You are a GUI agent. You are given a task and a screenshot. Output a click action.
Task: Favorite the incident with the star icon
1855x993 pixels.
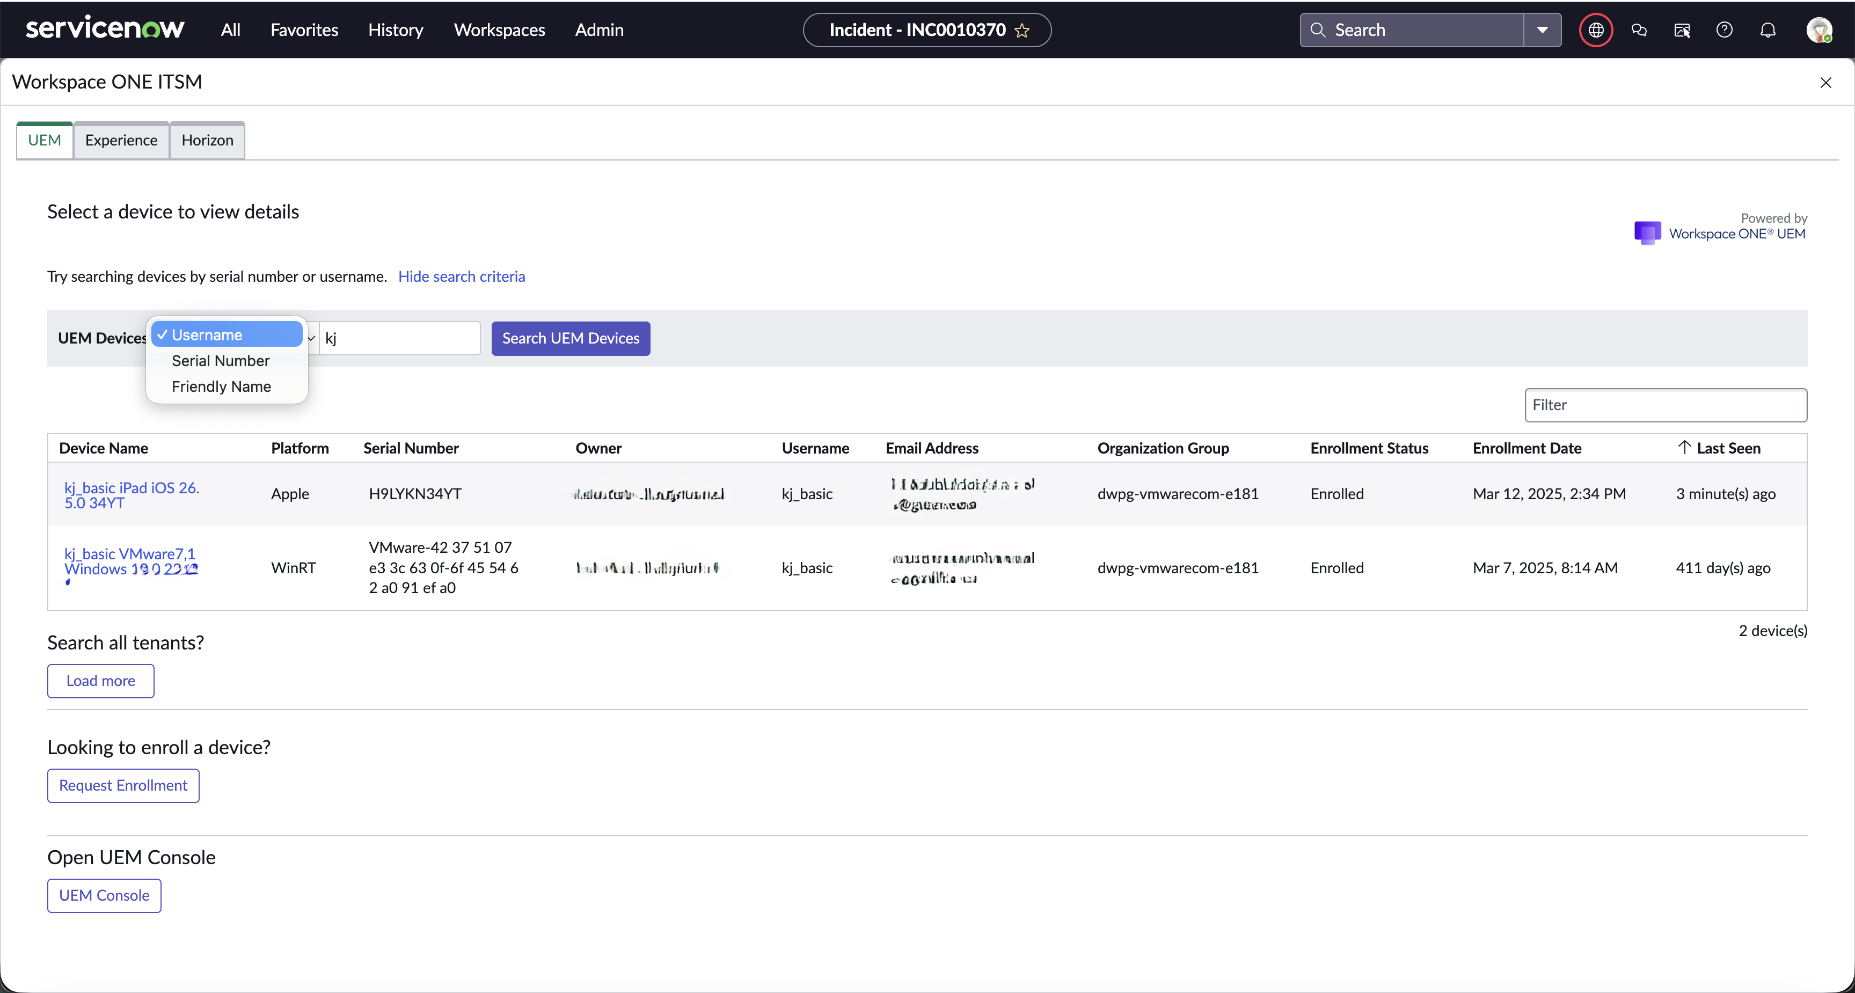click(x=1022, y=30)
